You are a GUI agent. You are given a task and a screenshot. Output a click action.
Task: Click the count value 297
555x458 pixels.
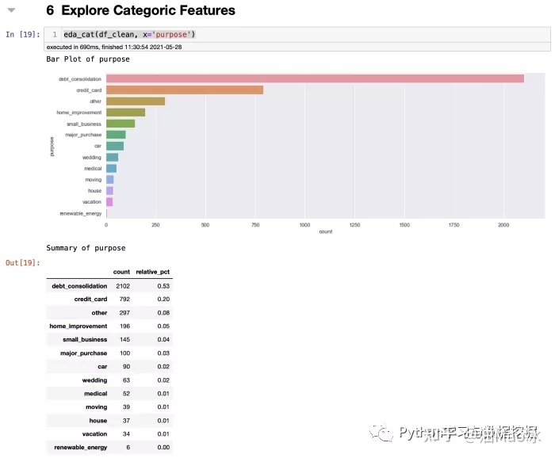point(124,313)
